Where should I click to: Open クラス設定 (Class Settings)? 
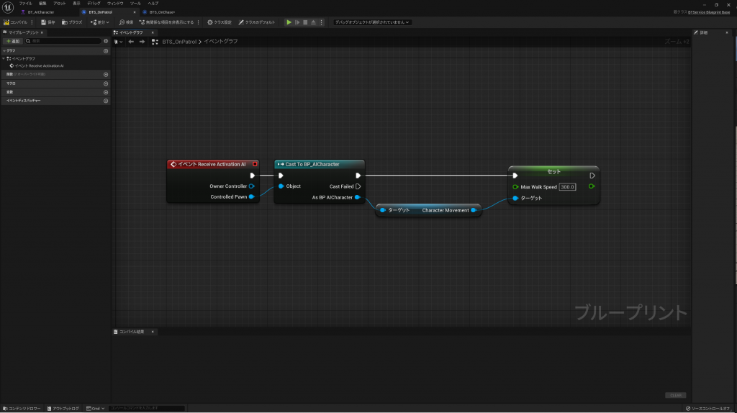click(220, 22)
